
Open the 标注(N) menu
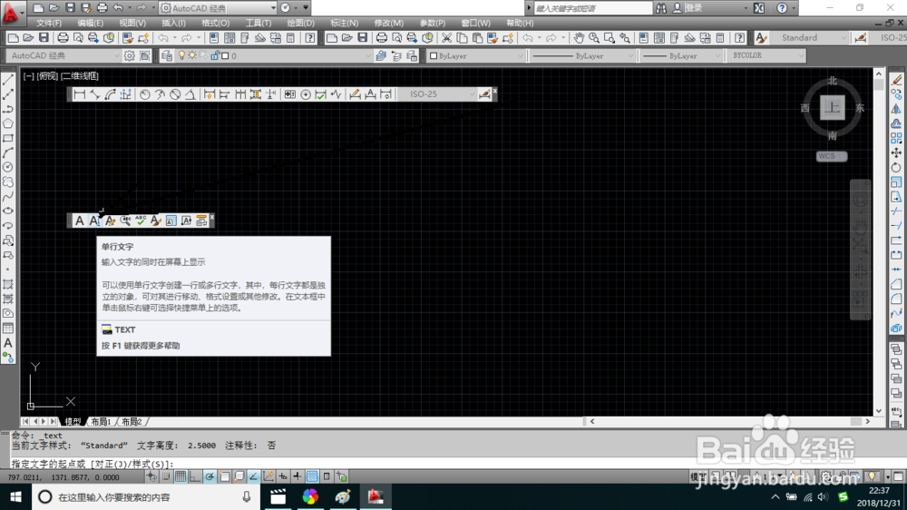coord(344,24)
